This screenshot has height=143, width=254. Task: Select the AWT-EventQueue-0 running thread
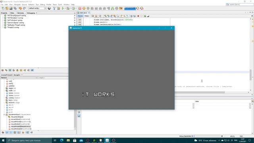click(x=16, y=15)
